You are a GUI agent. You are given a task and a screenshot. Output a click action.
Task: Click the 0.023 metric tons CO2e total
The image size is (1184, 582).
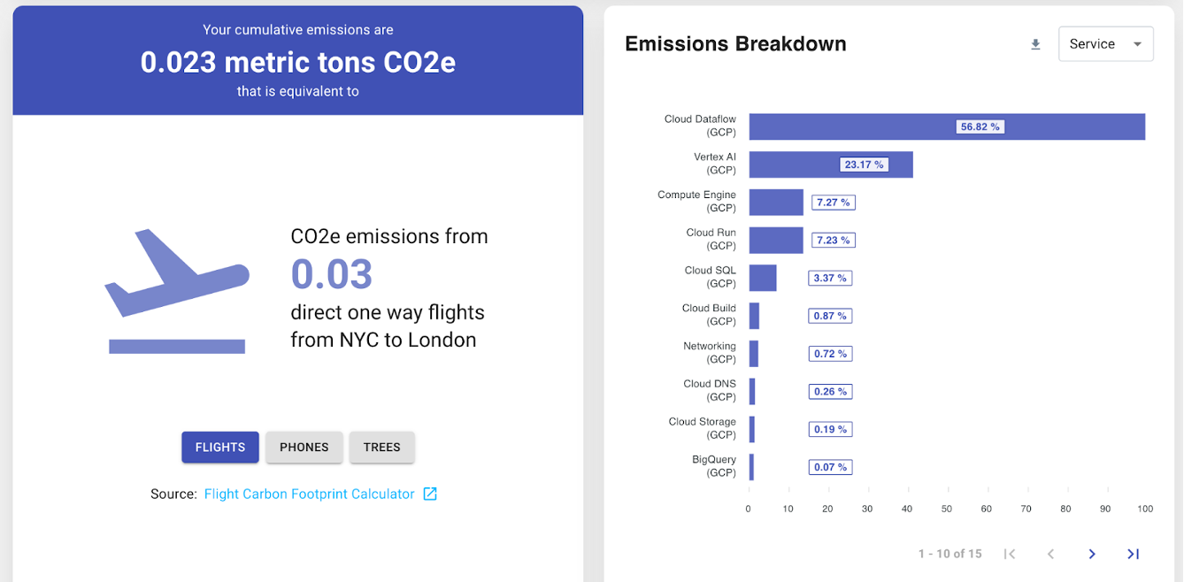click(298, 62)
